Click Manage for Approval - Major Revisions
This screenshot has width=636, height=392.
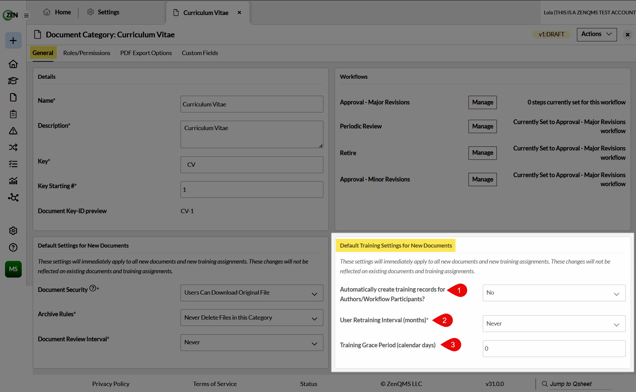click(x=483, y=102)
